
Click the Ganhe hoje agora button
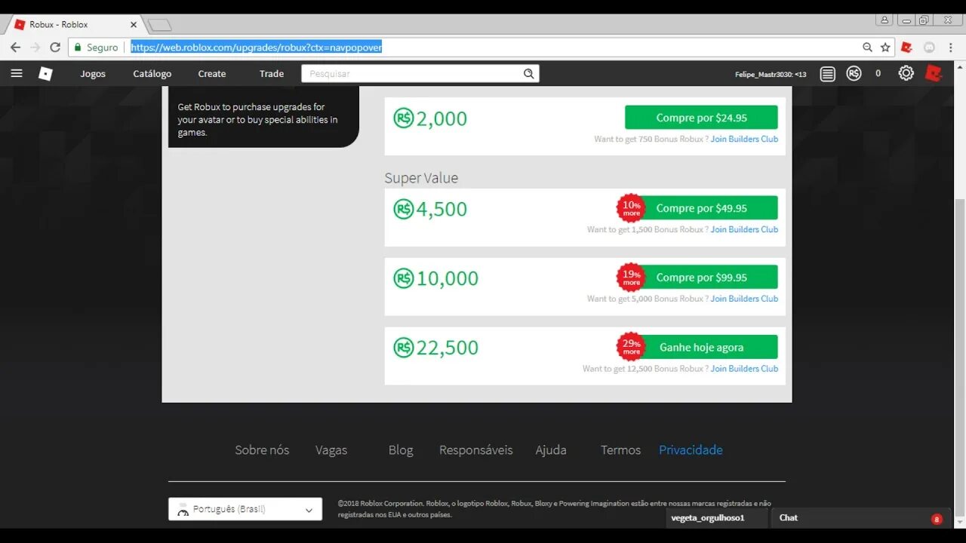coord(701,347)
